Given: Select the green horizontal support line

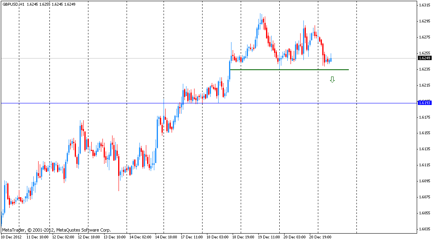Looking at the screenshot, I should [289, 70].
